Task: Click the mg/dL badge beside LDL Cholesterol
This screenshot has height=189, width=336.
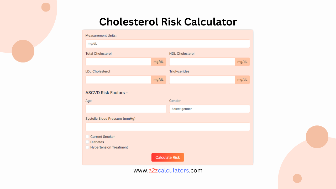Action: [159, 80]
